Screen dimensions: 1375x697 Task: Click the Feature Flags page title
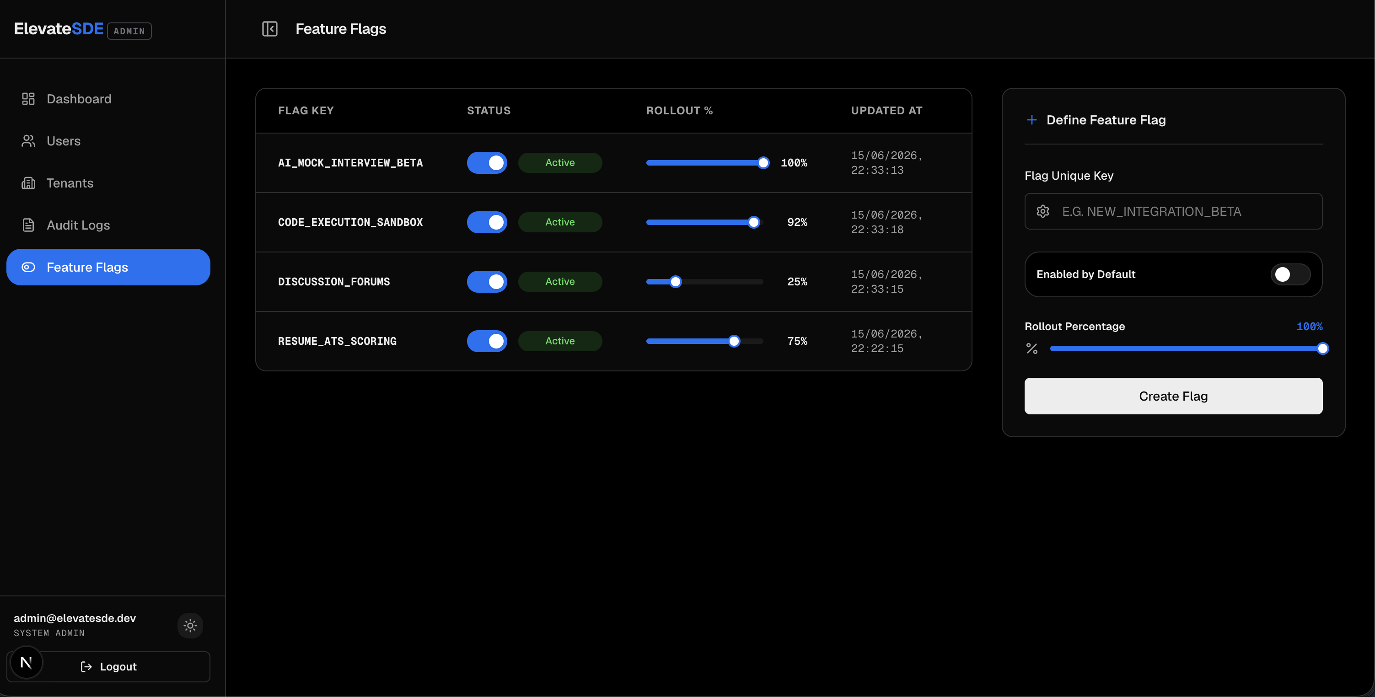340,29
